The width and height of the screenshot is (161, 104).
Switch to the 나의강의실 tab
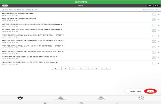(x=61, y=98)
